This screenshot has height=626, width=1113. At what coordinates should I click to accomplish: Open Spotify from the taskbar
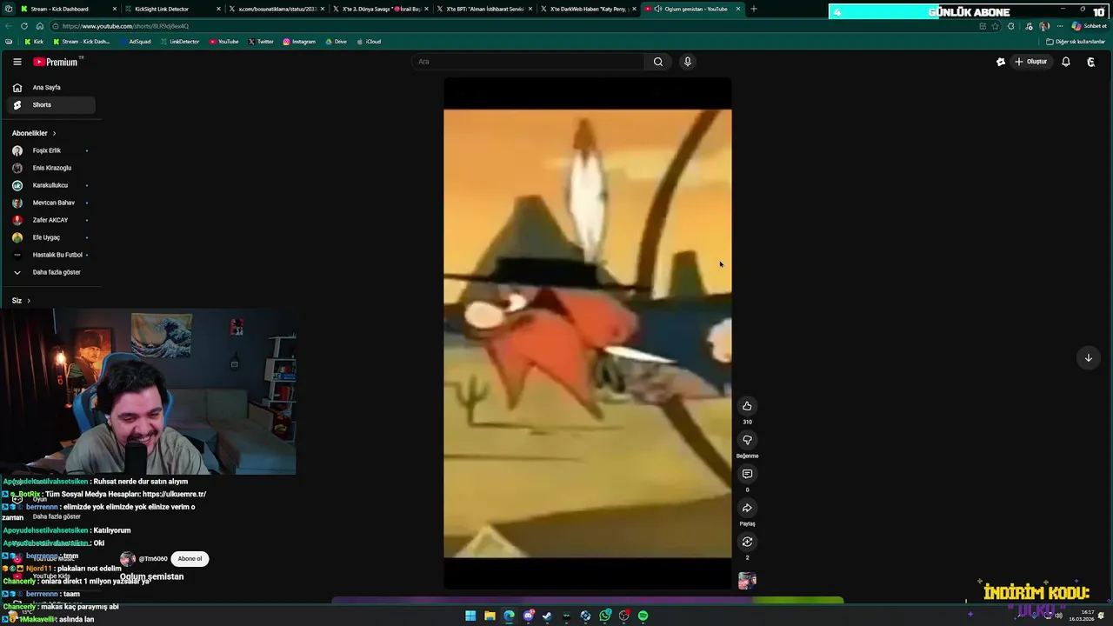(643, 616)
